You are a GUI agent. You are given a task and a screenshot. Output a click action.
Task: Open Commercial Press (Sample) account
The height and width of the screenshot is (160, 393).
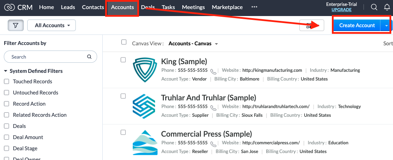point(206,134)
